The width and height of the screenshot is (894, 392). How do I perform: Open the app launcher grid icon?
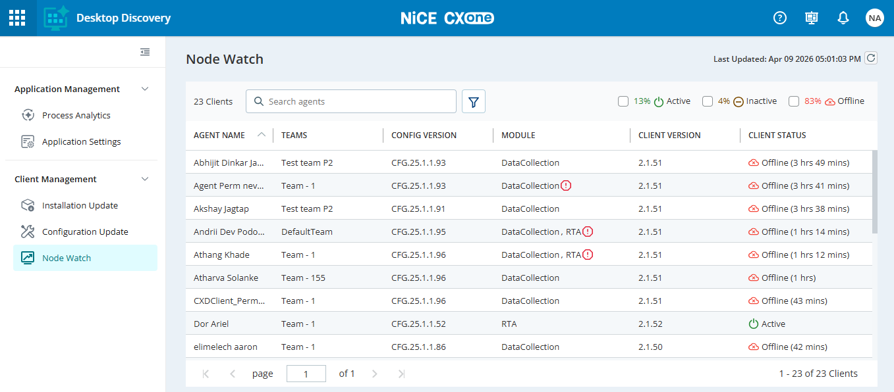[x=17, y=18]
